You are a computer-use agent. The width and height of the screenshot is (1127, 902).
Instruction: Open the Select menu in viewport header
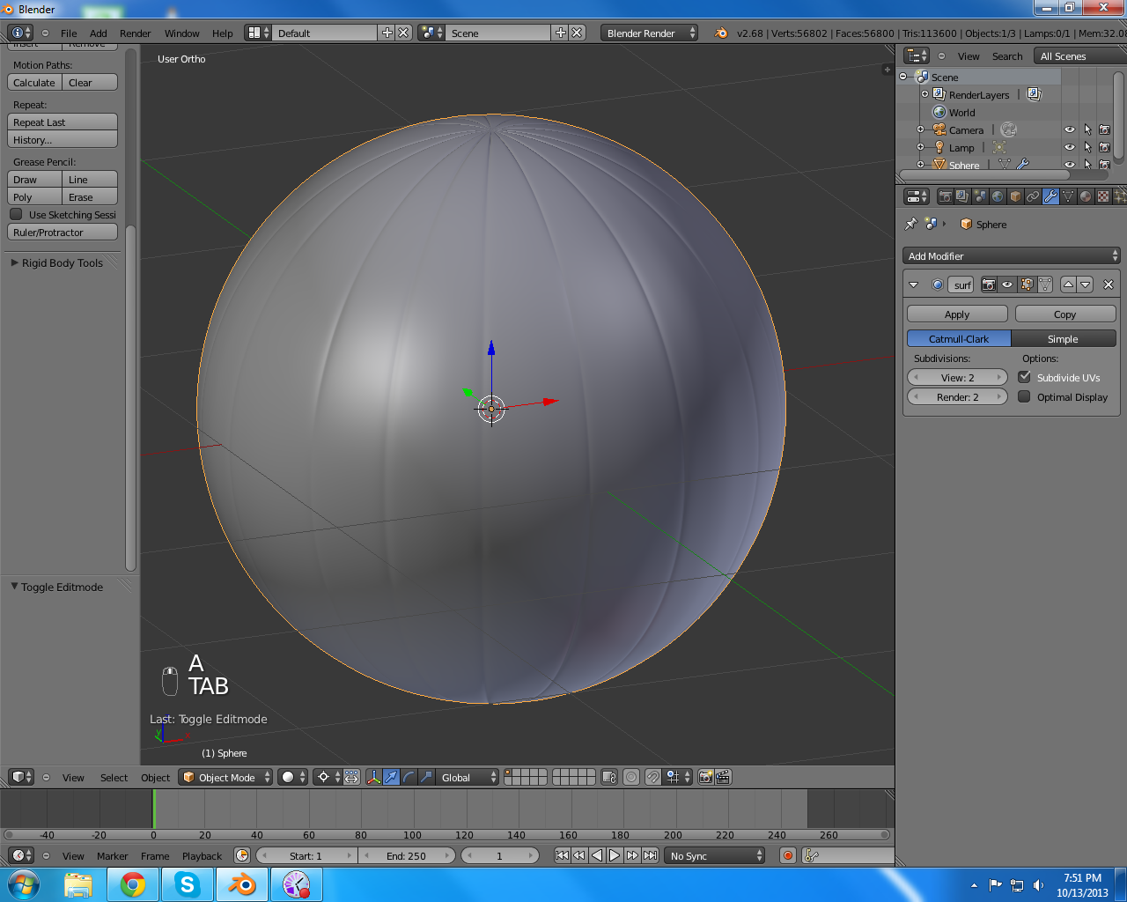coord(114,777)
